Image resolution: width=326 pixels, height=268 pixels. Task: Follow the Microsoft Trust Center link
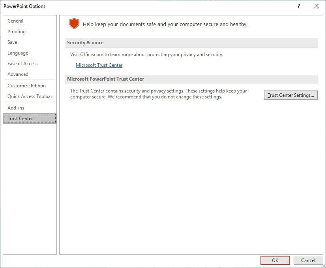[99, 65]
